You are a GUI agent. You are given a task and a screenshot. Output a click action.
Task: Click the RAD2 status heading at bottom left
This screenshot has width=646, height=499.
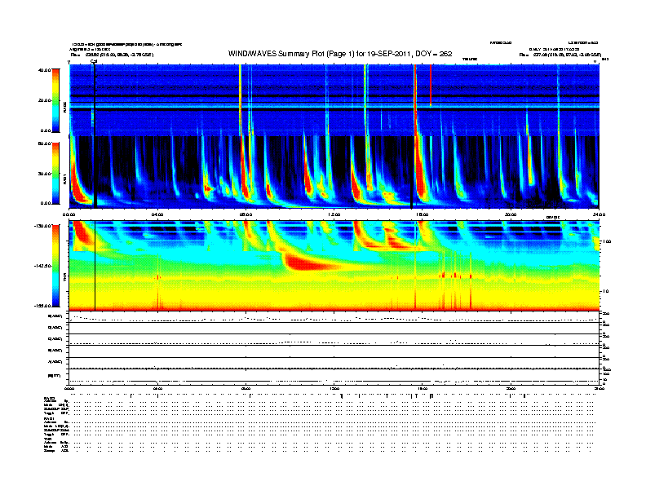(x=50, y=399)
